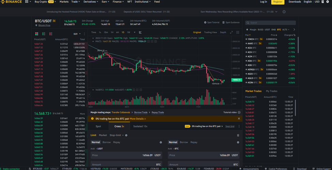Favorite the AAVE/BTC pair star
This screenshot has width=332, height=170.
click(x=246, y=43)
